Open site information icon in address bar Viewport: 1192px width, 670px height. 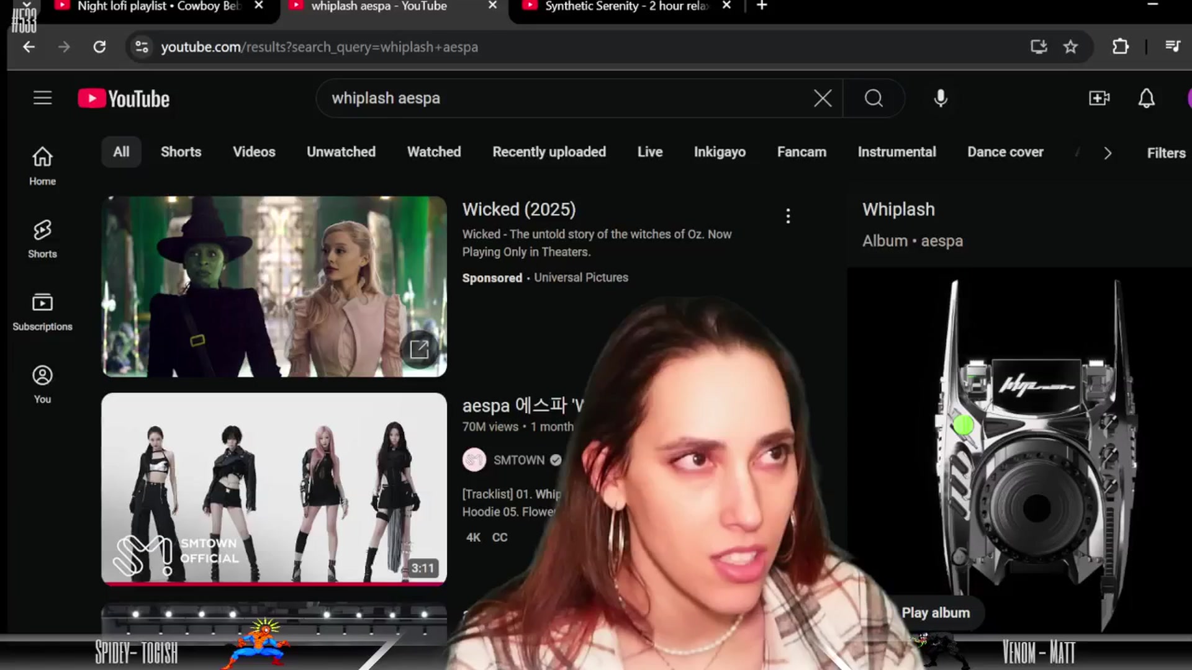pos(142,47)
